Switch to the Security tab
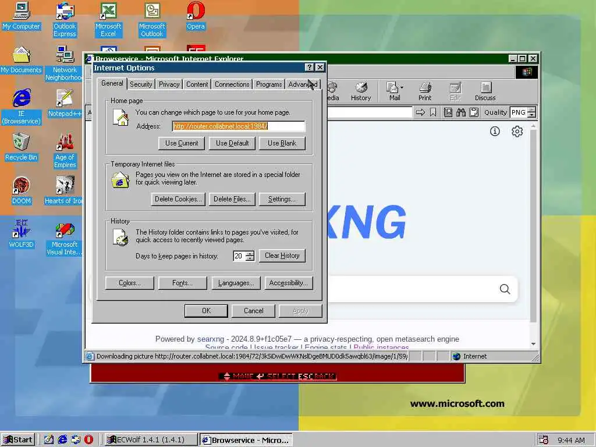Image resolution: width=596 pixels, height=447 pixels. click(141, 84)
